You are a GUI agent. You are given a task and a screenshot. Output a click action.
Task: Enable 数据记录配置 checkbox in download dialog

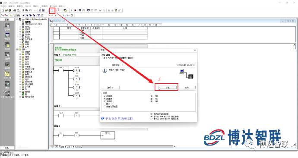(x=105, y=107)
